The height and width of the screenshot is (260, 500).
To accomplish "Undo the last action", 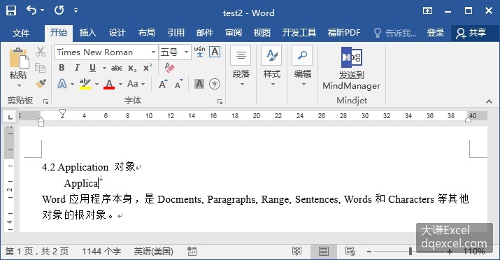I will [31, 10].
